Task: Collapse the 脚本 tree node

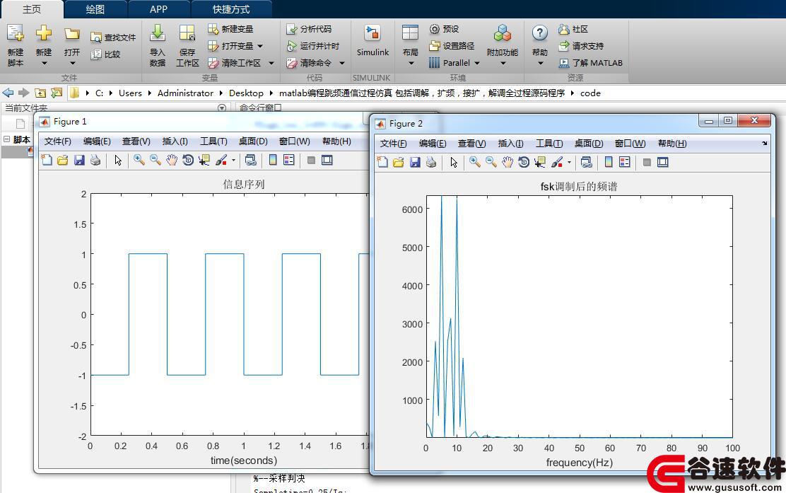Action: click(6, 139)
